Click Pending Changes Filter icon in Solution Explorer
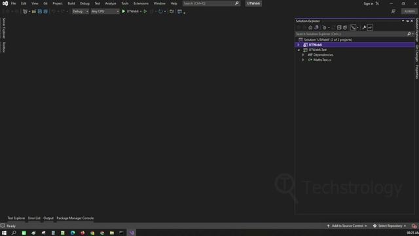 coord(324,28)
